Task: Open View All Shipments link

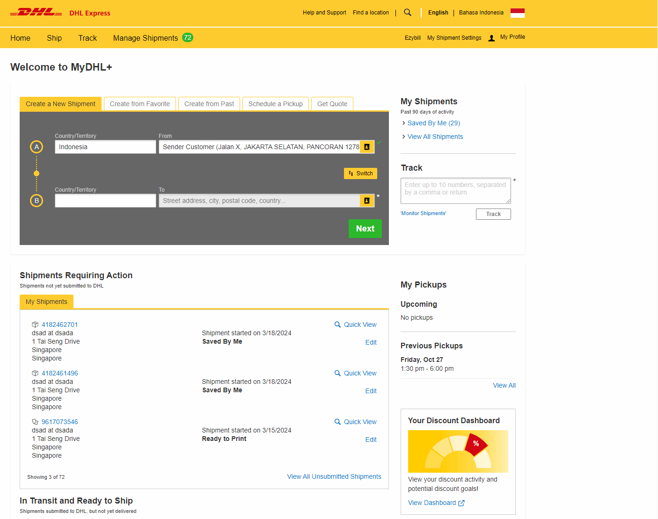Action: (x=435, y=137)
